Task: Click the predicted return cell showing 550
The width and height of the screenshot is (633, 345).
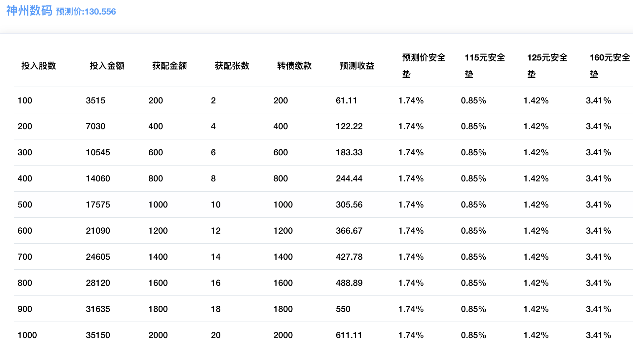Action: (x=343, y=309)
